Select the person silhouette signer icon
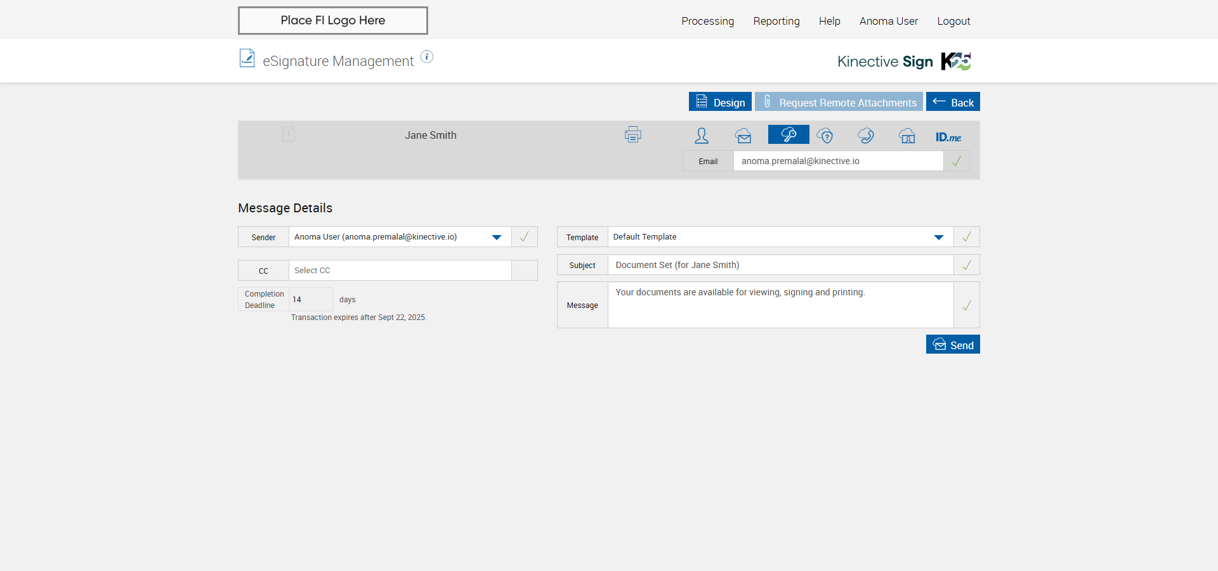This screenshot has width=1218, height=571. click(702, 136)
